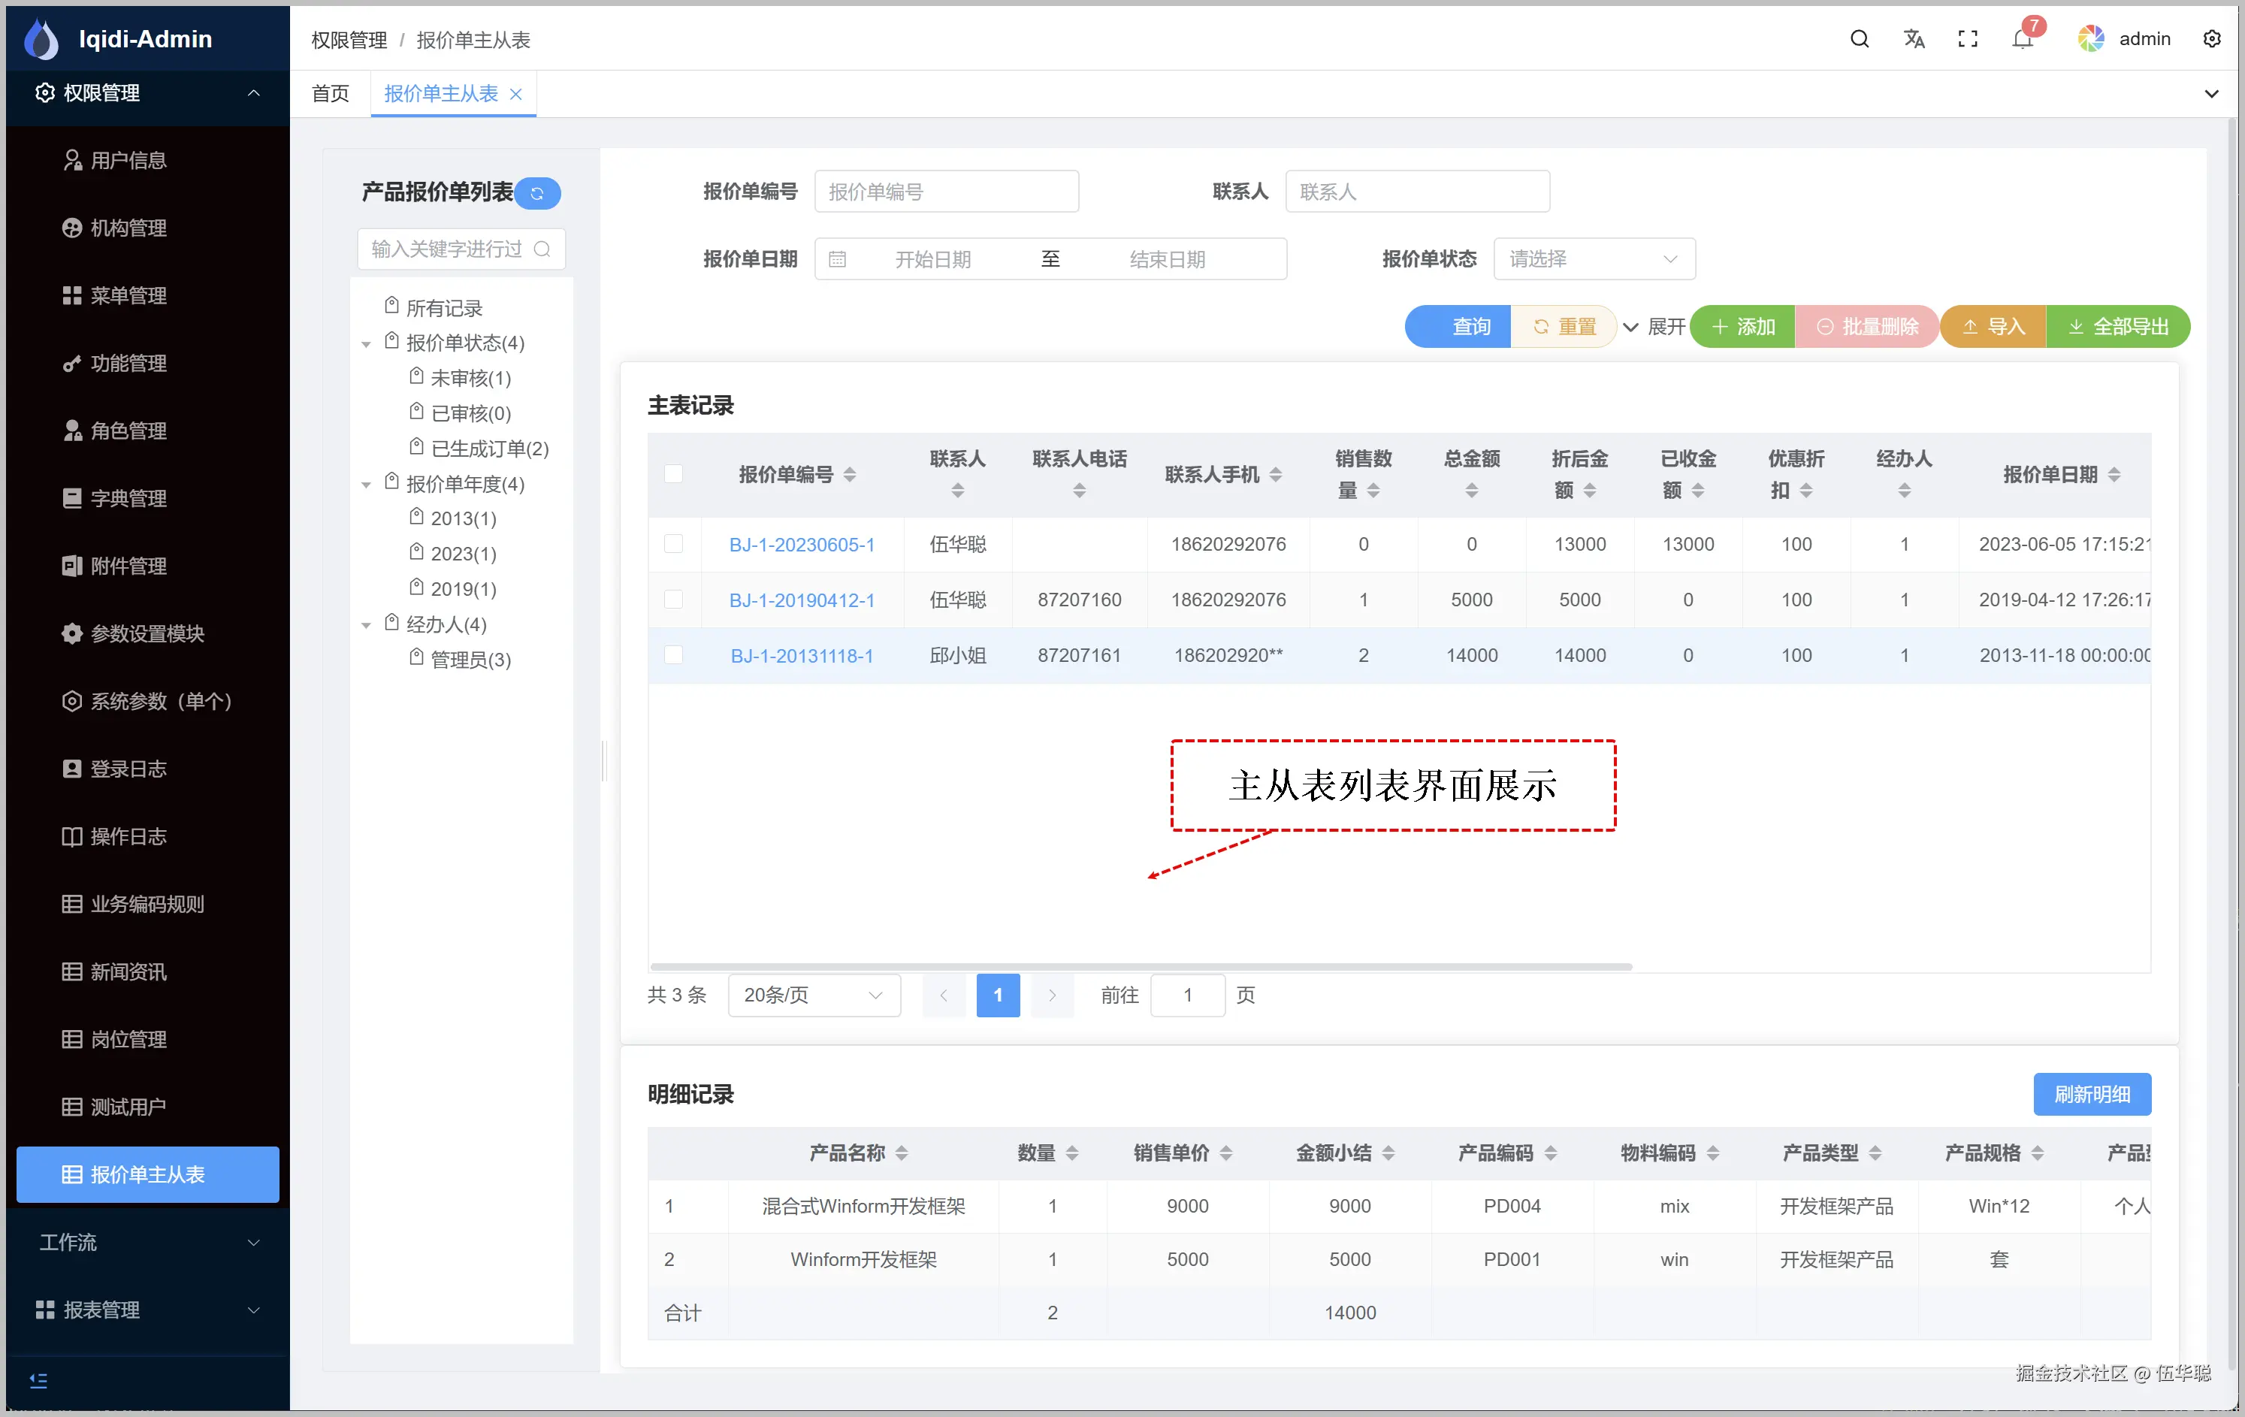Open the notification bell with badge
The height and width of the screenshot is (1417, 2245).
(x=2022, y=39)
